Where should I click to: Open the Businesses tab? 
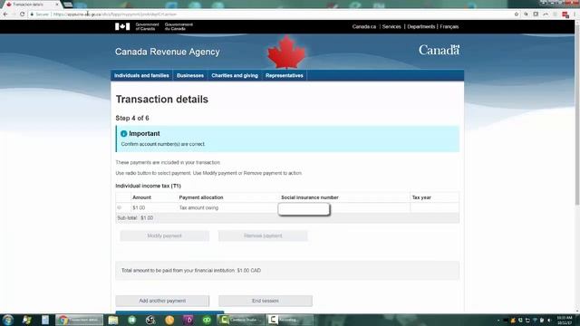click(x=190, y=75)
